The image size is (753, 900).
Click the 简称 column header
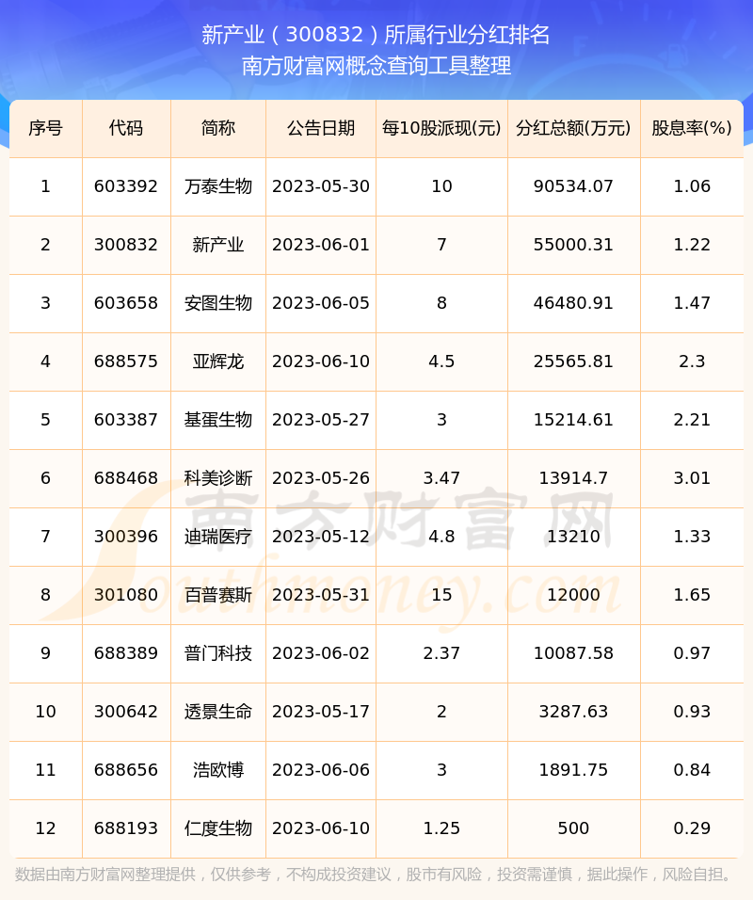click(217, 129)
